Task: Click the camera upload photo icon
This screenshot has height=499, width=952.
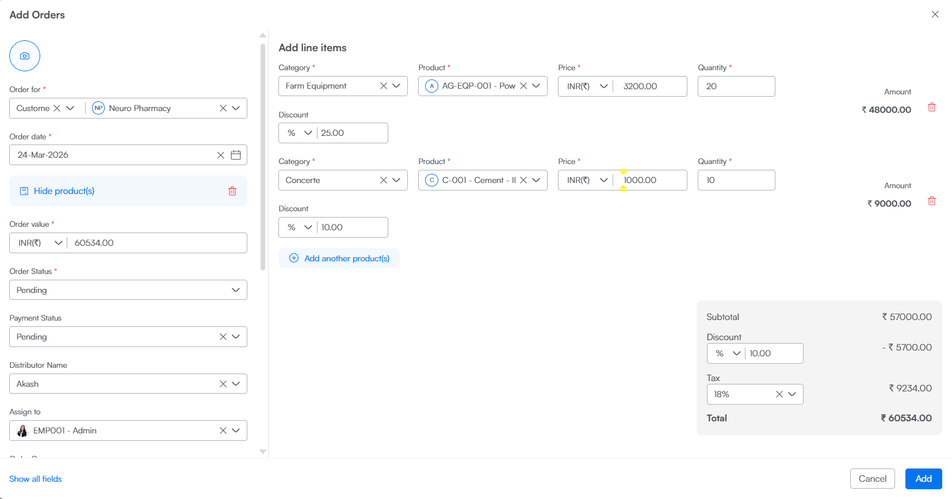Action: (25, 56)
